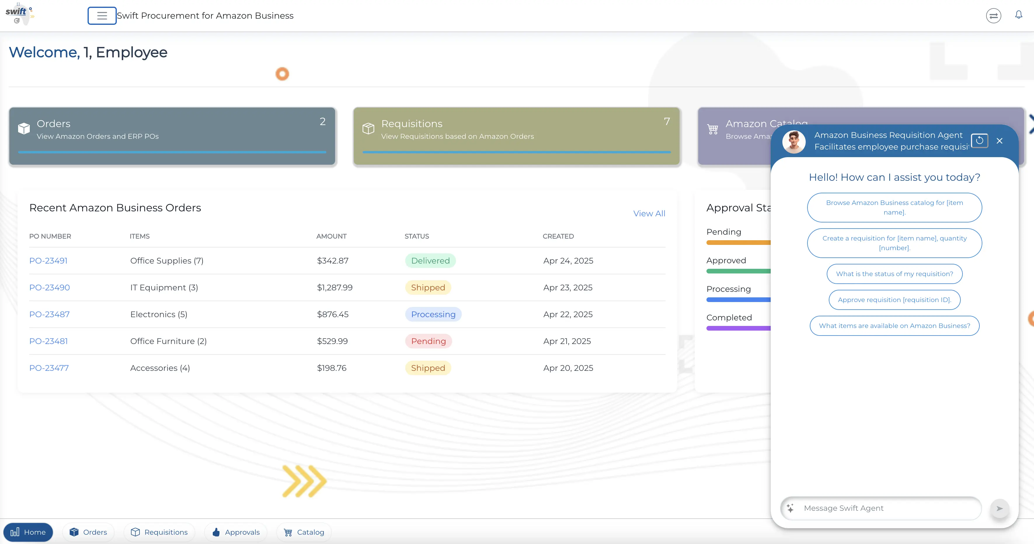
Task: Click the Apr 24, 2025 date cell
Action: [x=568, y=261]
